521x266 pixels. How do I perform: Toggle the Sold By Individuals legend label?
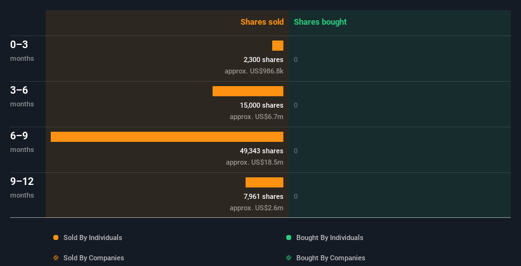click(x=93, y=237)
